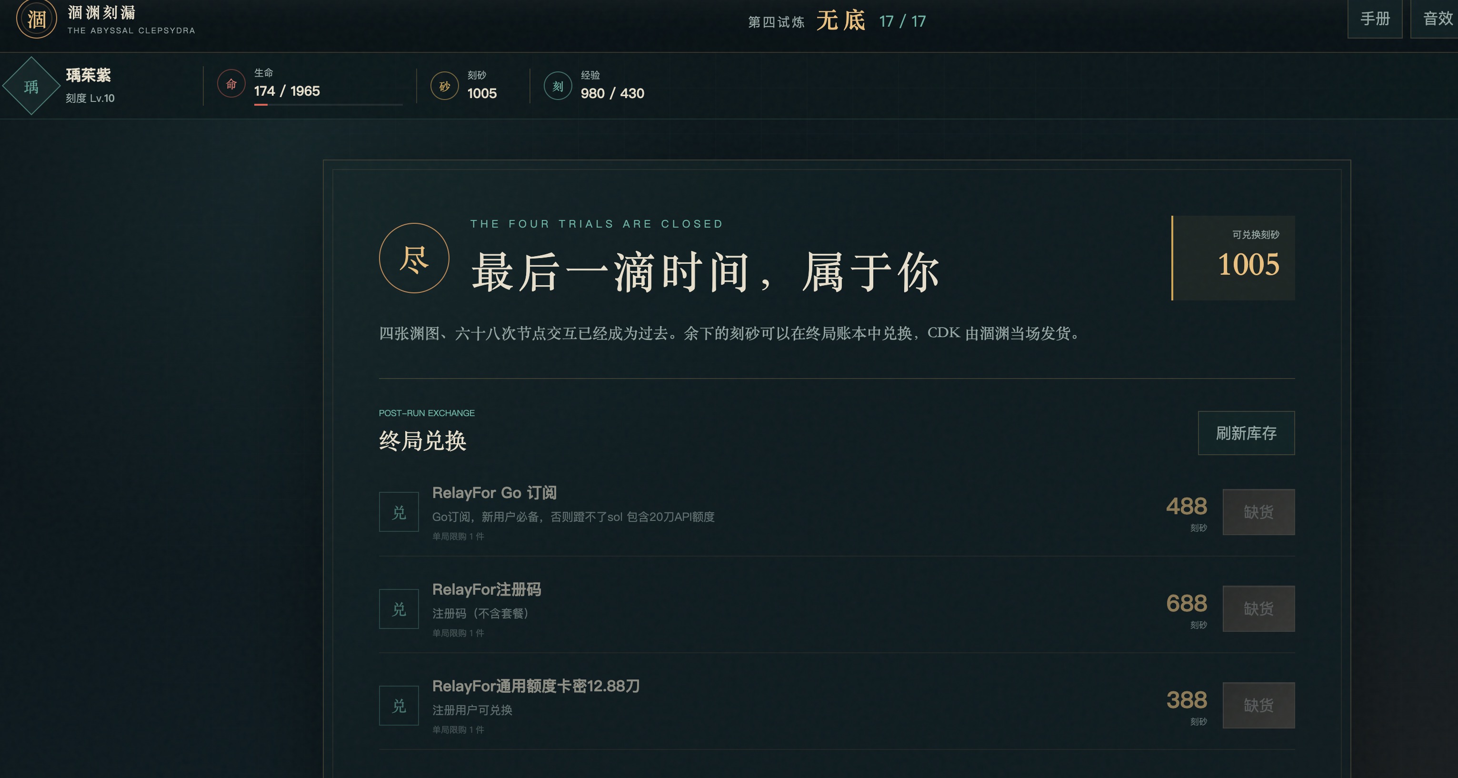
Task: Click the 第四试炼 无底 stage indicator
Action: click(837, 21)
